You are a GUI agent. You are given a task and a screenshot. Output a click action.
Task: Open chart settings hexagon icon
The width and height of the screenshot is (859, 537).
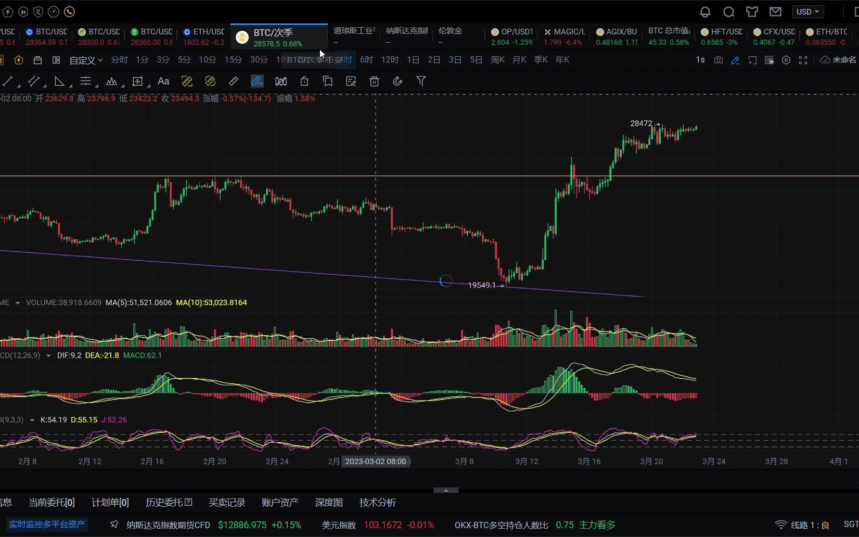click(786, 60)
